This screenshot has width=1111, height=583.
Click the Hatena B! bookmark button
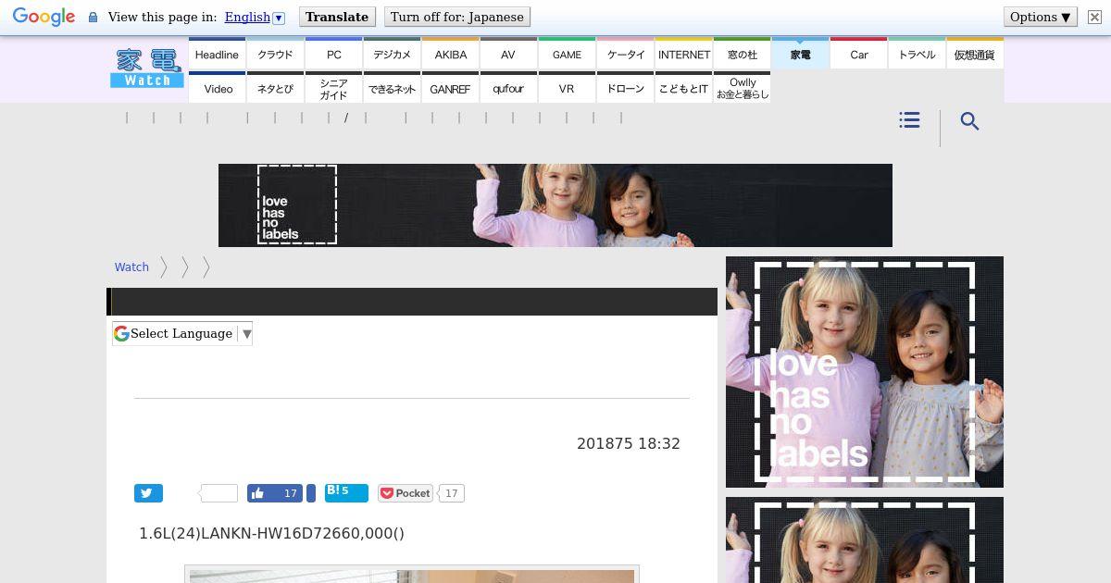click(346, 492)
